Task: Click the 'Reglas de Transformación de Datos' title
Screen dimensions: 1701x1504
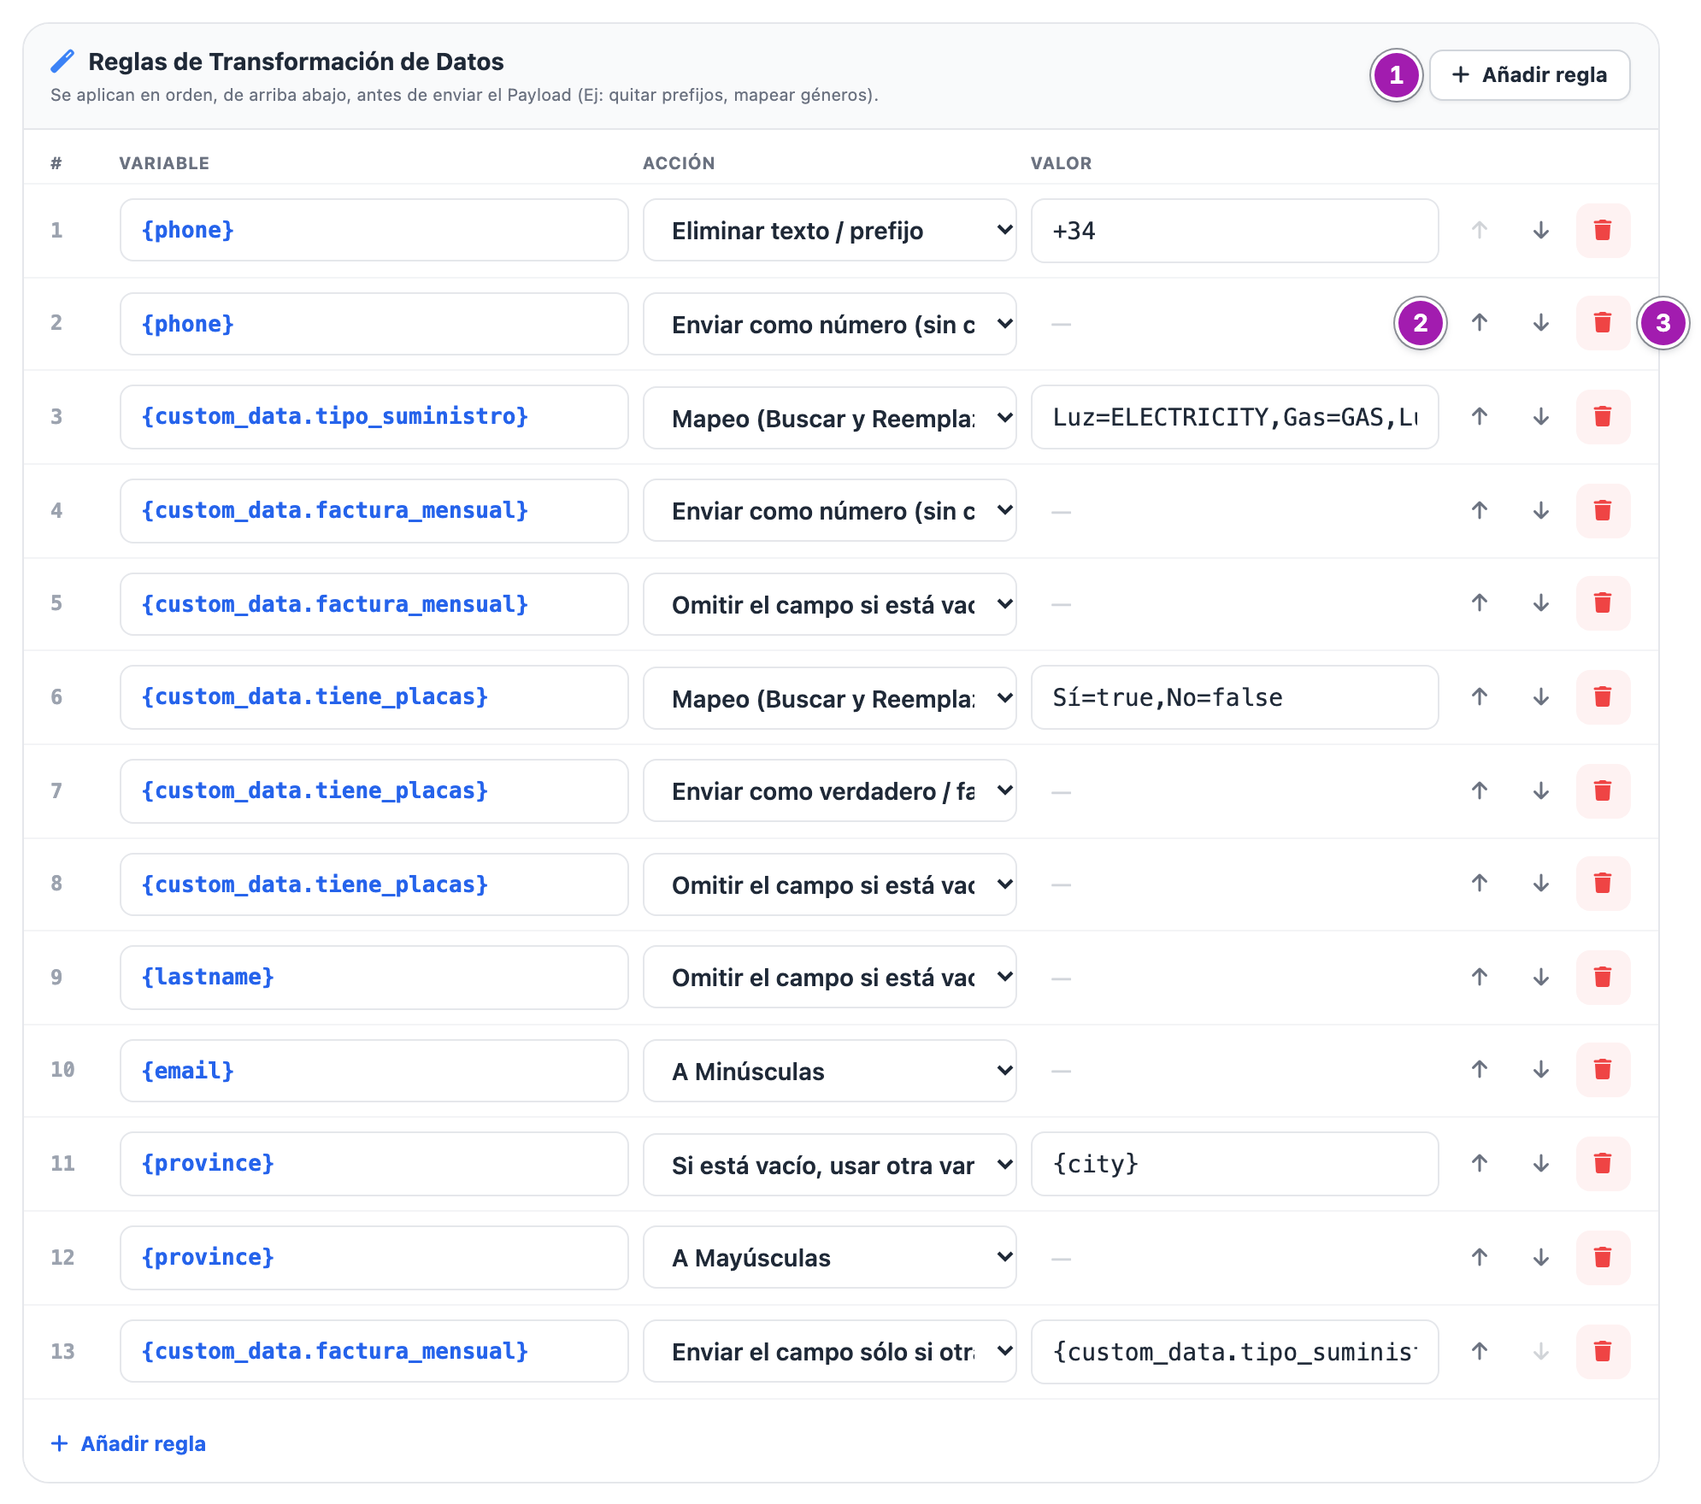Action: tap(296, 62)
